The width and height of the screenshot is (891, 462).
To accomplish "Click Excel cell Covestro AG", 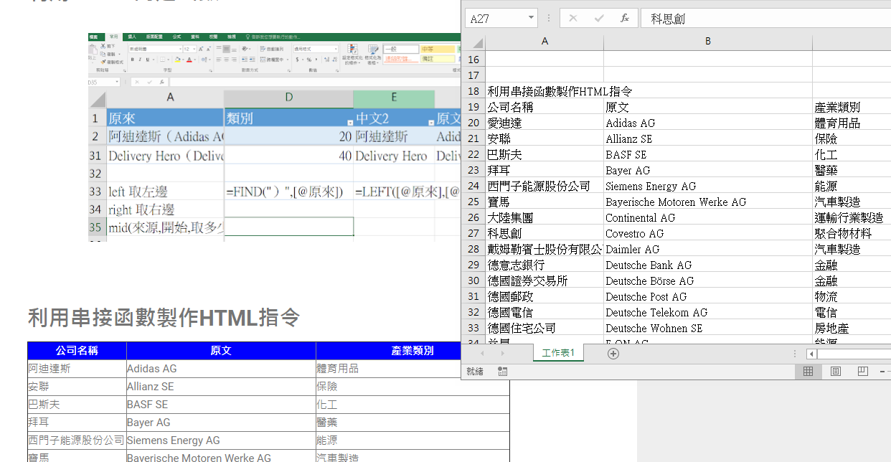I will coord(708,233).
